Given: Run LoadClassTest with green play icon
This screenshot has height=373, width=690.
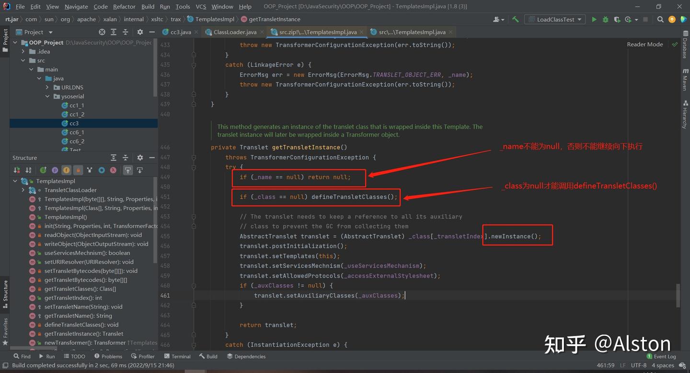Looking at the screenshot, I should click(x=594, y=19).
